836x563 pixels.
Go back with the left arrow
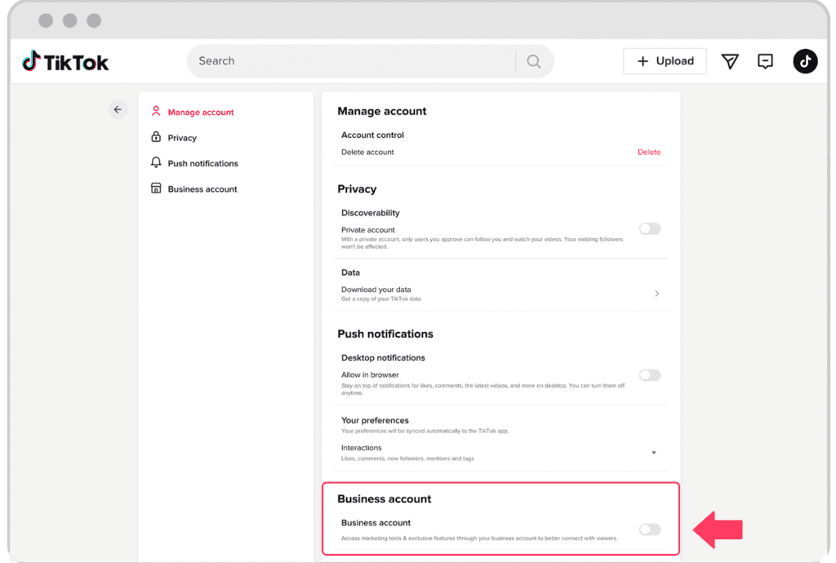click(x=118, y=109)
